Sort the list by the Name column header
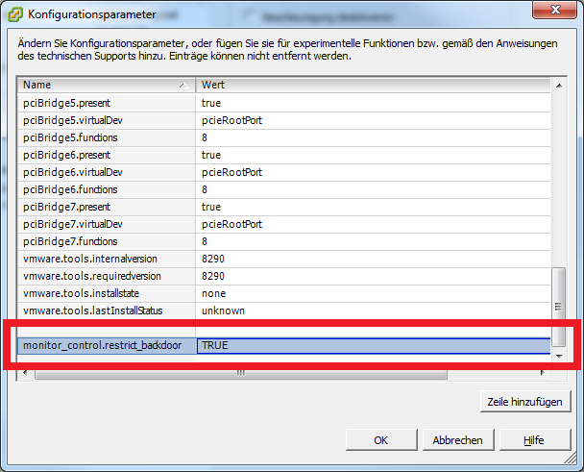The image size is (584, 472). coord(96,85)
